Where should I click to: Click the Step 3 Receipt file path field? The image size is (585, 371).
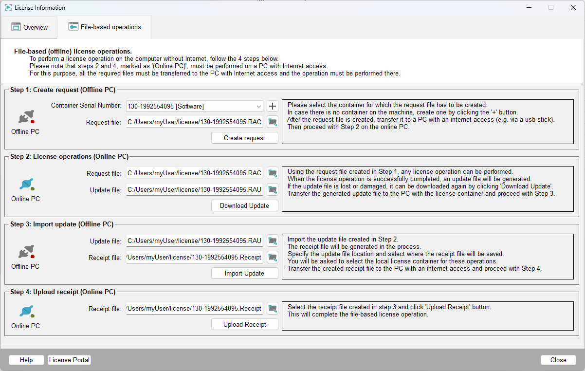click(195, 257)
